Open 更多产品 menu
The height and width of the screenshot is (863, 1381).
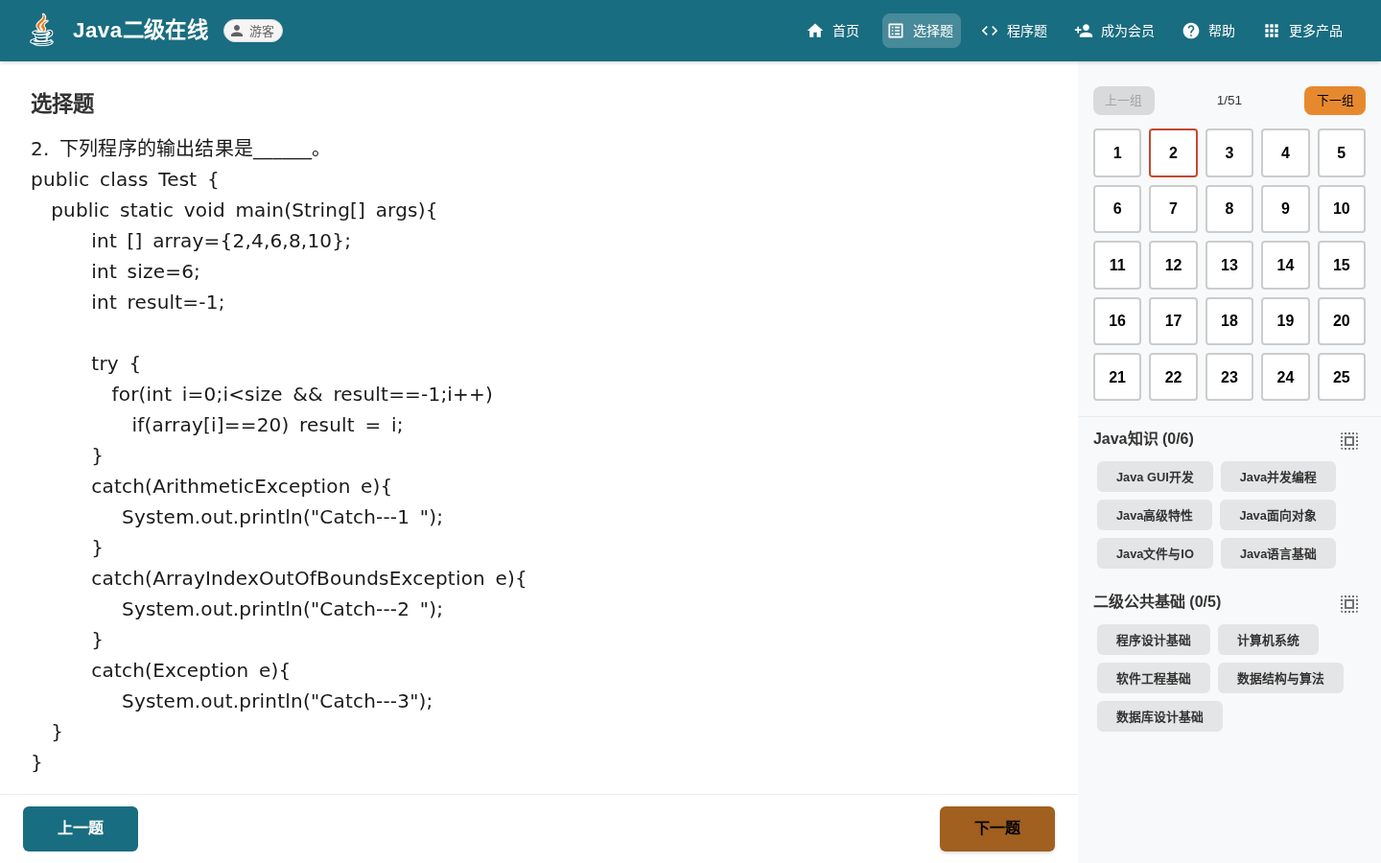pos(1302,31)
